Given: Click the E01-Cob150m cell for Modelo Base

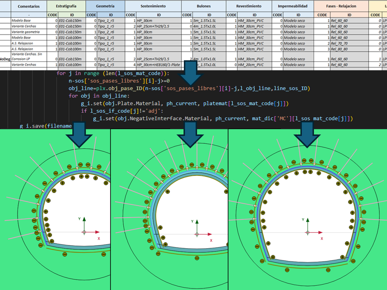Looking at the screenshot, I should coord(70,21).
